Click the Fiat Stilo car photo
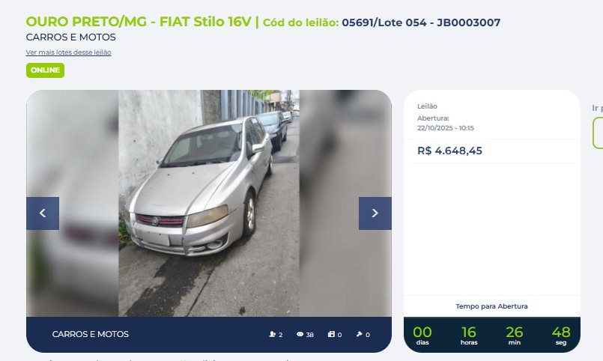Image resolution: width=603 pixels, height=361 pixels. click(209, 204)
